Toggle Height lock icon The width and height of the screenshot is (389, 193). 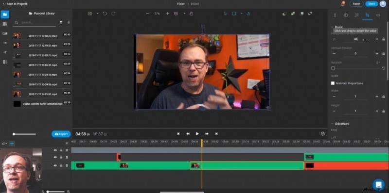point(384,111)
